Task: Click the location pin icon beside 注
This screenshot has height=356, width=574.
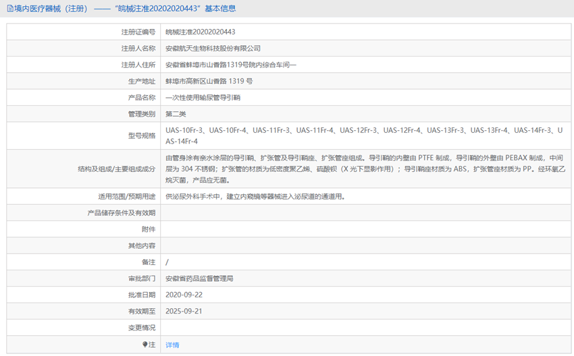Action: [x=145, y=345]
